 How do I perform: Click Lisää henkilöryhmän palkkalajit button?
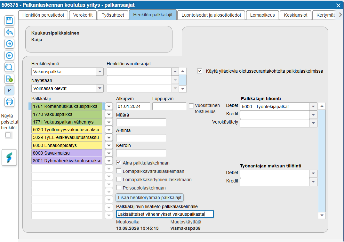point(150,198)
